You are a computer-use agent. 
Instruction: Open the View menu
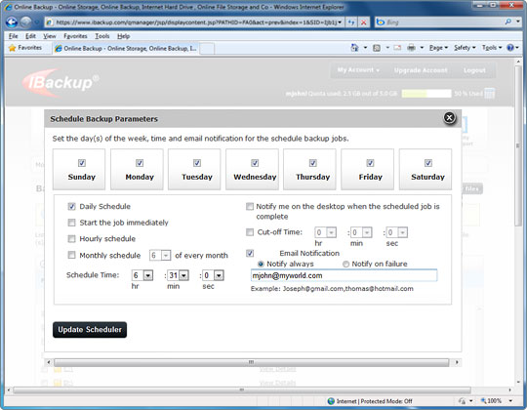(50, 36)
